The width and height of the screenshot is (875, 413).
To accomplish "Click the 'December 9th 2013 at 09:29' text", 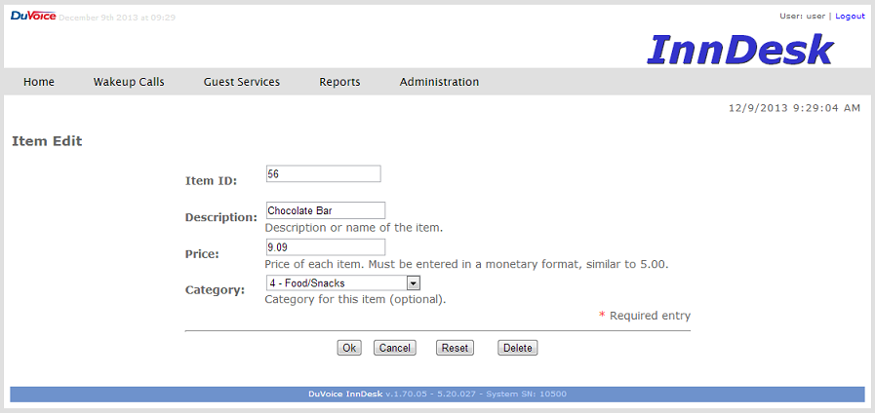I will pyautogui.click(x=117, y=18).
